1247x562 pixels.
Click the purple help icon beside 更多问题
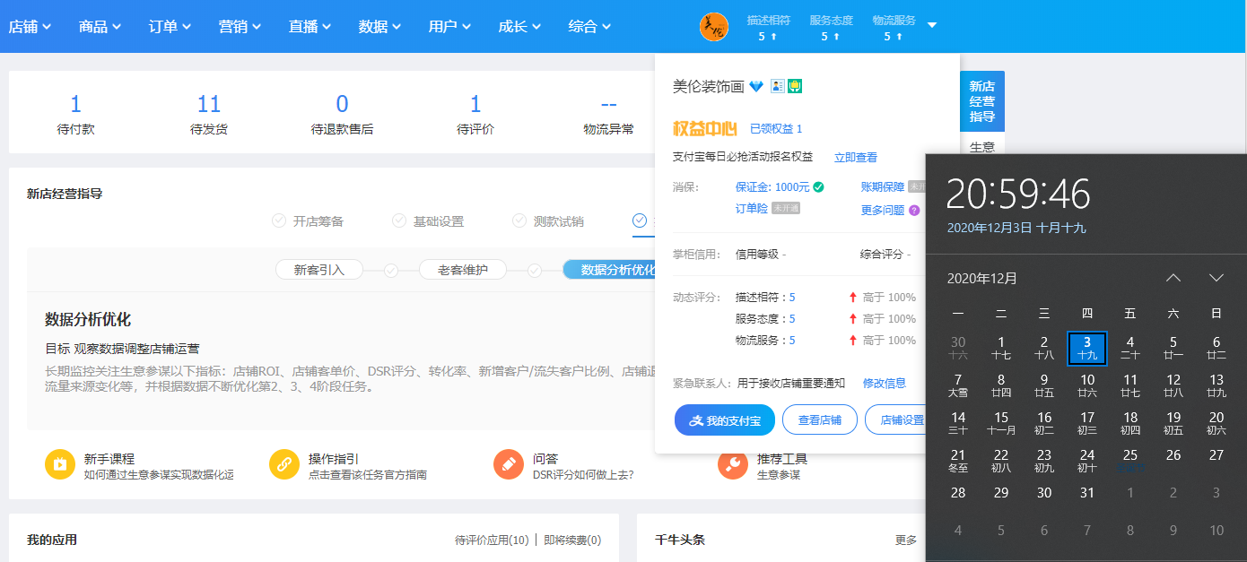pos(914,211)
